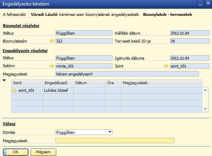
Task: Open the Bizonylatszám link arrow next to 322
Action: pyautogui.click(x=52, y=41)
